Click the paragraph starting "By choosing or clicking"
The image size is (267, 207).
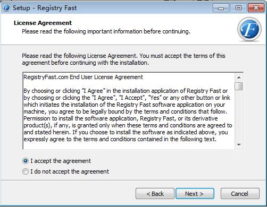pyautogui.click(x=128, y=115)
